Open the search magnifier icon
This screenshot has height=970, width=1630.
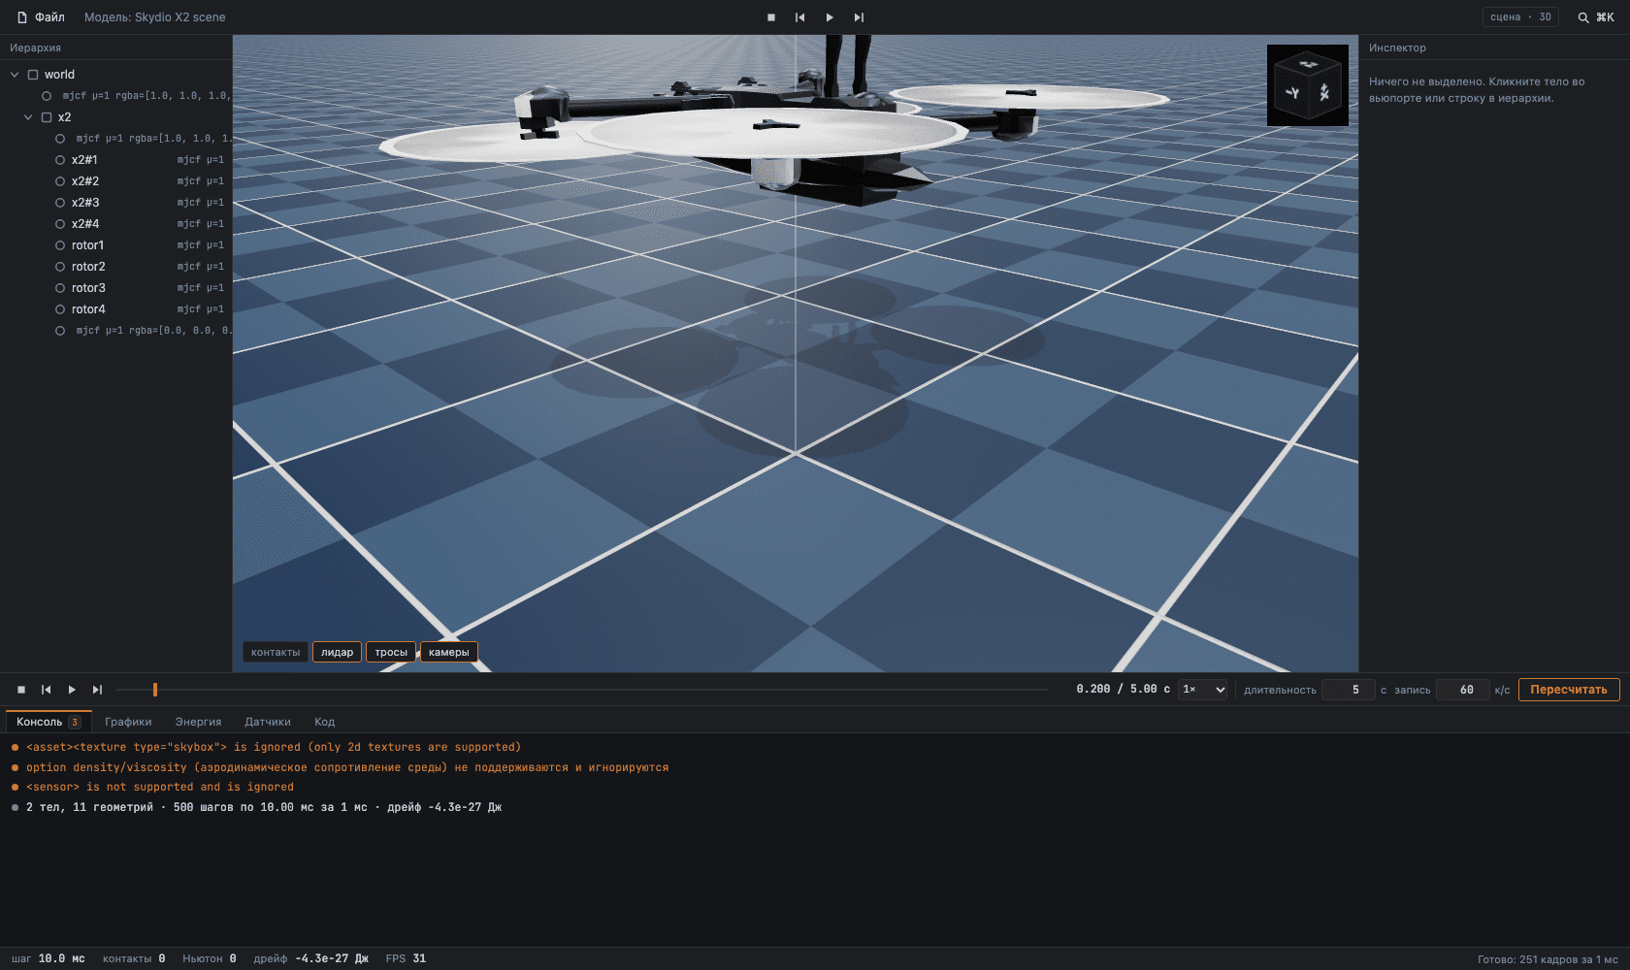point(1583,17)
